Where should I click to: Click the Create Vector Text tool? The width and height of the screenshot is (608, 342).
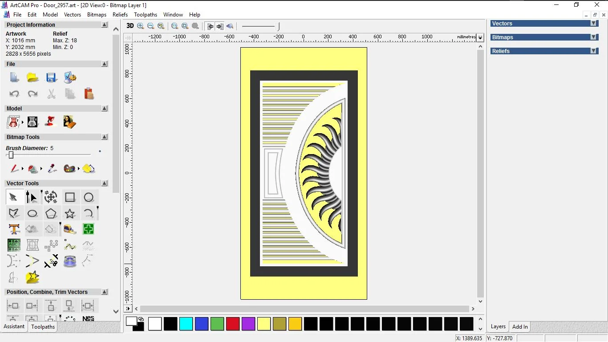[14, 229]
